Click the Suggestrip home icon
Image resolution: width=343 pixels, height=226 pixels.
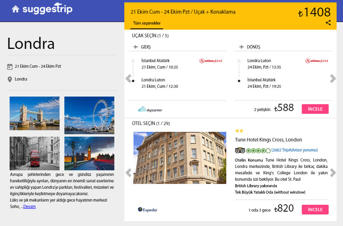click(16, 9)
